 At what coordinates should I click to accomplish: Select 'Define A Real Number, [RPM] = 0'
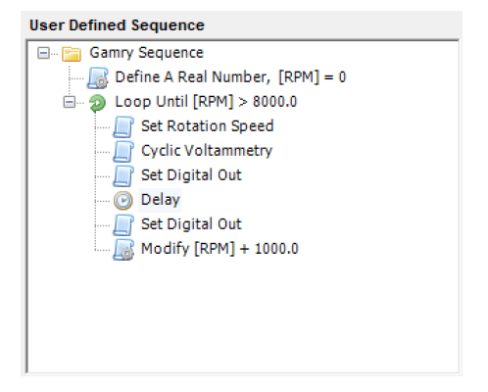230,77
